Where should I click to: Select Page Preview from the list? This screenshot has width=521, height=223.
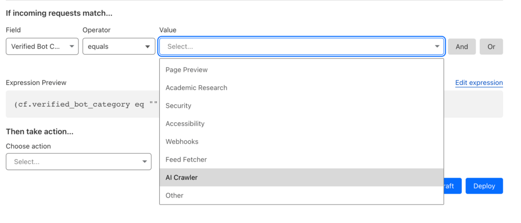point(187,70)
